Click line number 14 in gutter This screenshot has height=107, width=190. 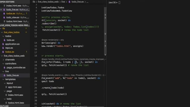tap(36, 43)
